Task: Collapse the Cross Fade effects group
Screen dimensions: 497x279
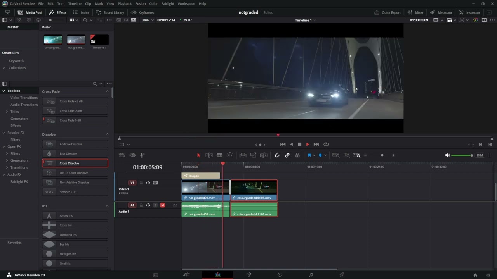Action: [107, 91]
